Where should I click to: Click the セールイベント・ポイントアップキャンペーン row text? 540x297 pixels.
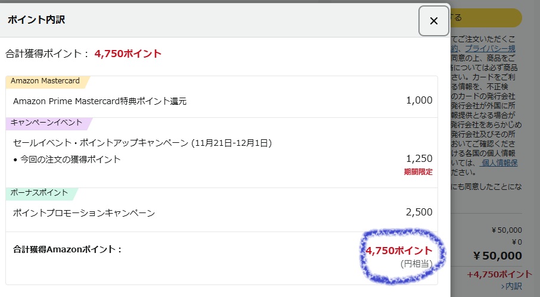click(142, 143)
